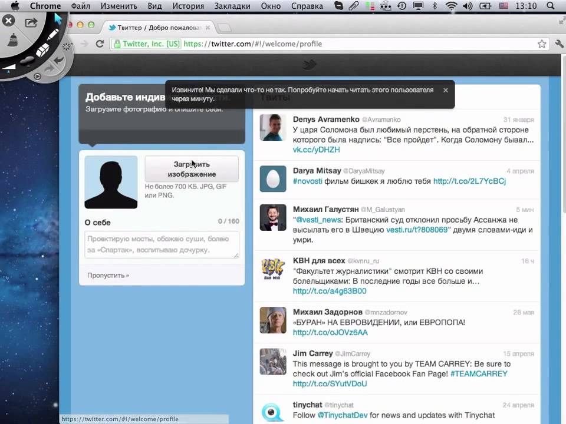The image size is (566, 424).
Task: Click the Bluetooth menu bar icon
Action: (x=435, y=6)
